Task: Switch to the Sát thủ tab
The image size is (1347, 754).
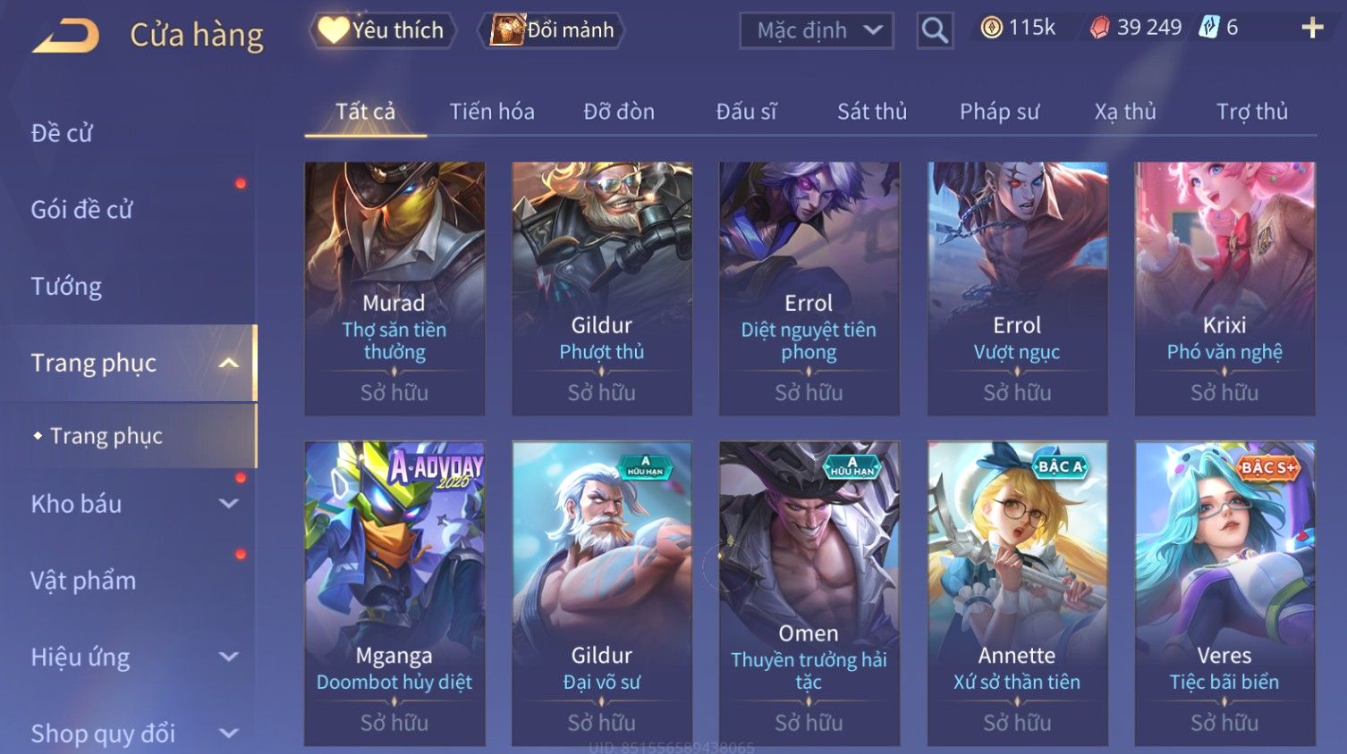Action: (x=872, y=112)
